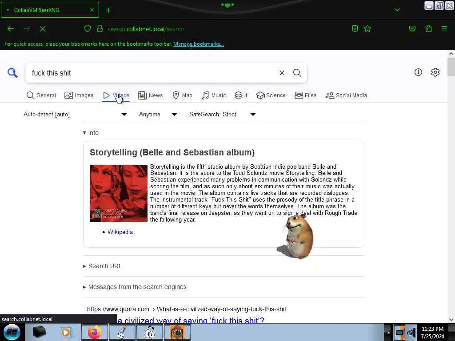Viewport: 455px width, 341px height.
Task: Open the Quora result title link
Action: pyautogui.click(x=191, y=321)
